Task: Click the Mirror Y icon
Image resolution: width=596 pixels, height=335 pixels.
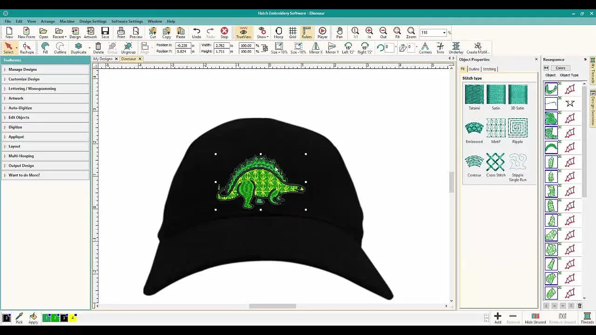Action: [332, 48]
